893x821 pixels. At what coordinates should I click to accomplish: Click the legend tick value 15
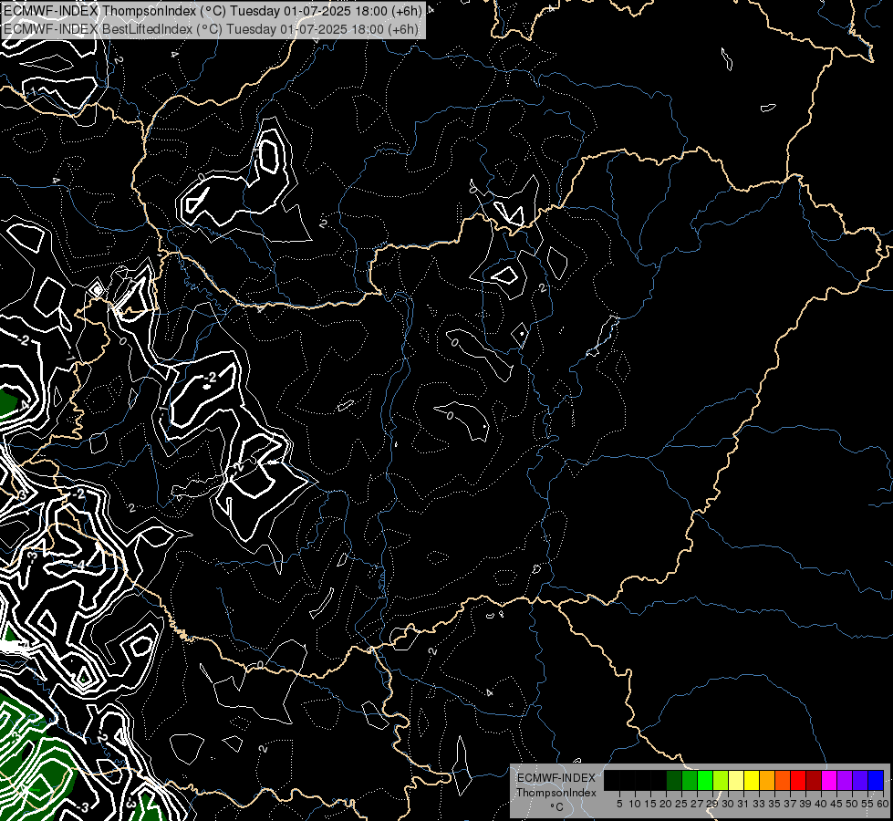[x=650, y=804]
